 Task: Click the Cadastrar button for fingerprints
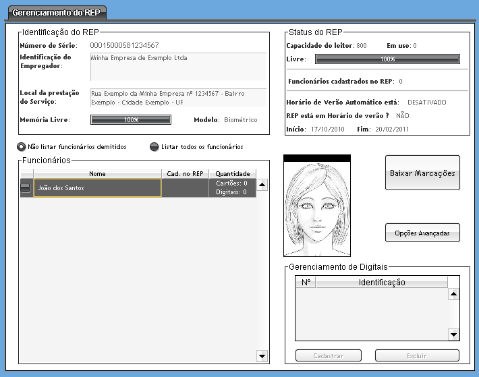click(329, 355)
